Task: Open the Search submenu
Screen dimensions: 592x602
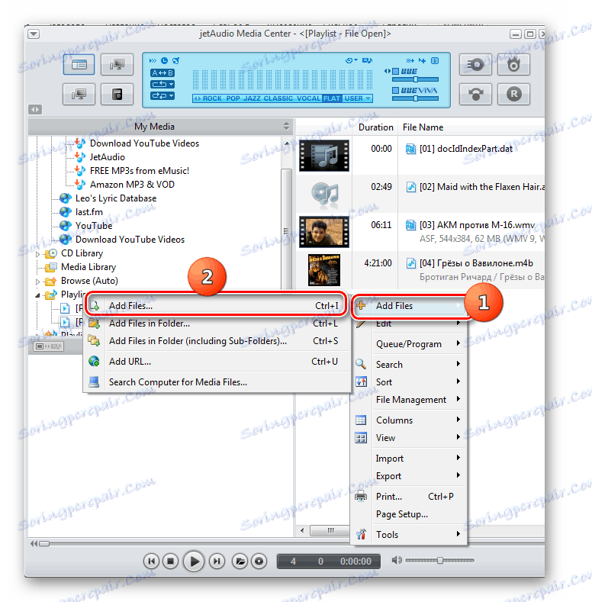Action: tap(409, 365)
